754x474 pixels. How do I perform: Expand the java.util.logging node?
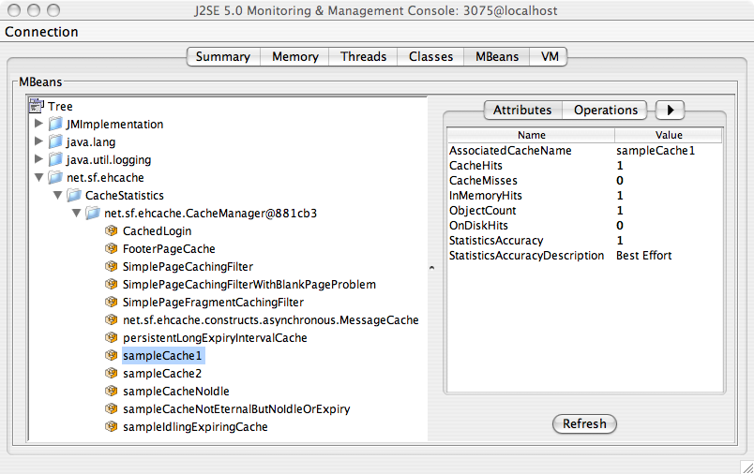tap(39, 159)
